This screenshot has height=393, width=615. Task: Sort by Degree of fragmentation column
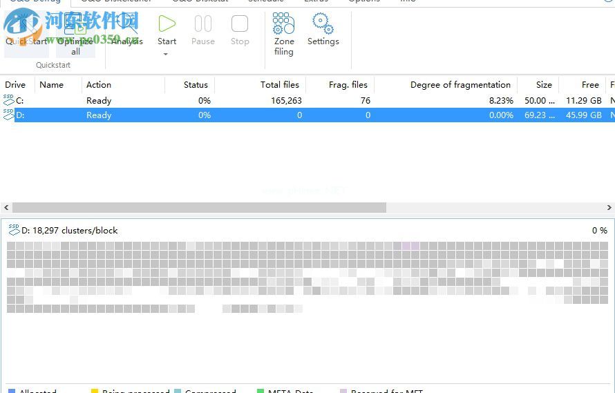[460, 85]
